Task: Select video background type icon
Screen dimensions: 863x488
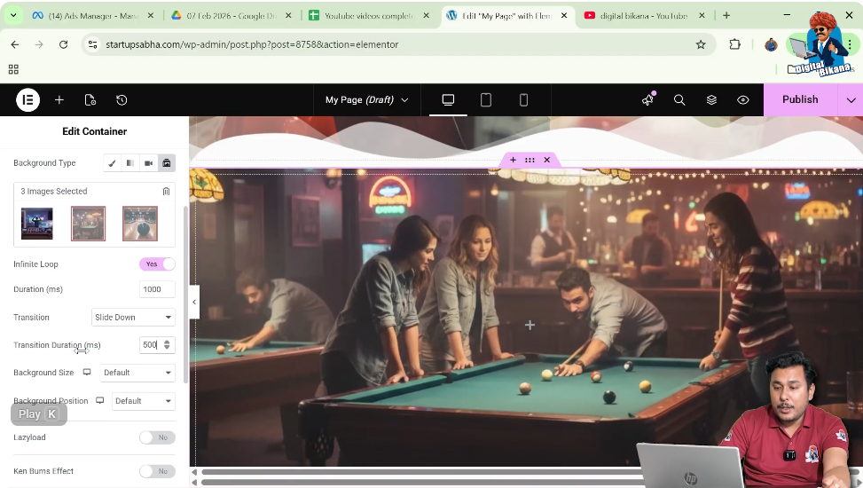Action: point(149,163)
